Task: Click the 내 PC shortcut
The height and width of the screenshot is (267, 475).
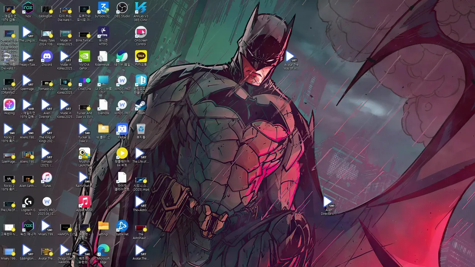Action: point(103,85)
